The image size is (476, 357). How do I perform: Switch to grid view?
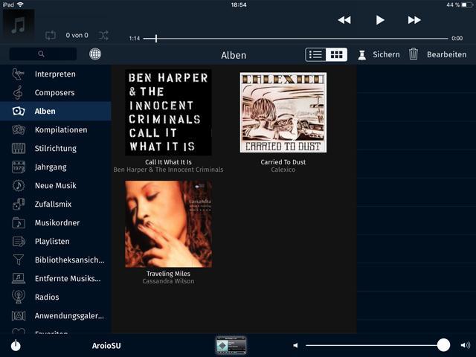coord(337,54)
